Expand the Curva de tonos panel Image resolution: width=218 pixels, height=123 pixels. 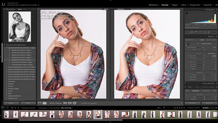coord(217,84)
